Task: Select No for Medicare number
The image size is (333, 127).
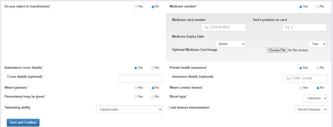Action: pos(318,7)
